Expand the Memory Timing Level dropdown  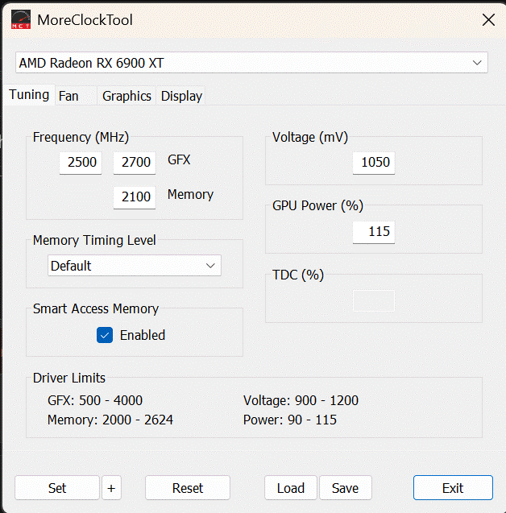tap(135, 265)
